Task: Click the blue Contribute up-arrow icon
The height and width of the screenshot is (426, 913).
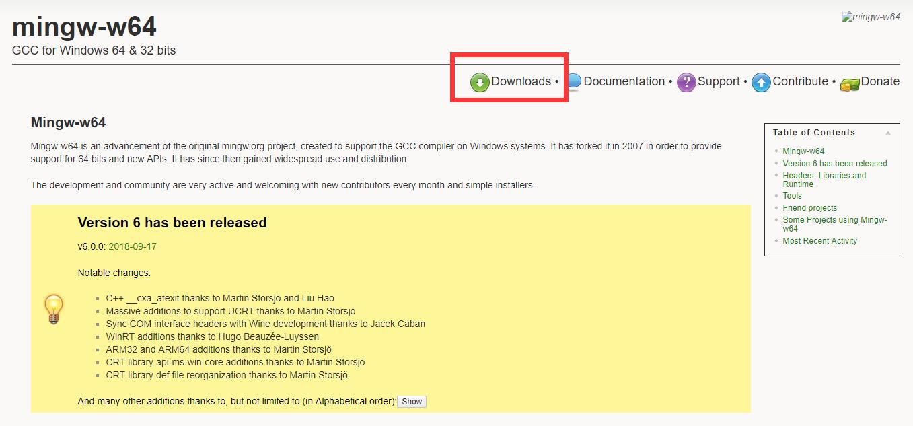Action: click(x=761, y=83)
